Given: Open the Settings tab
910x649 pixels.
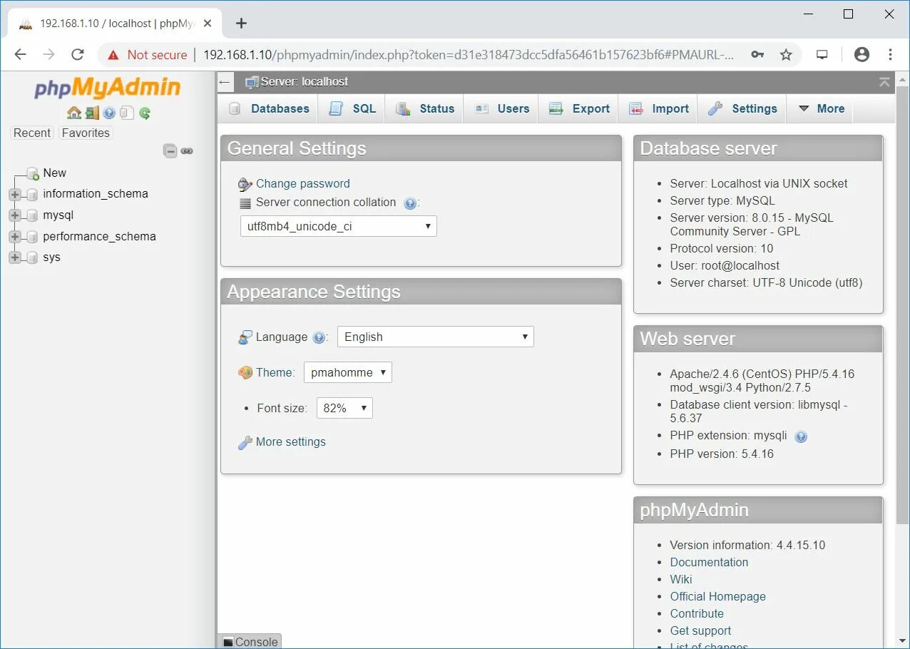Looking at the screenshot, I should click(742, 108).
